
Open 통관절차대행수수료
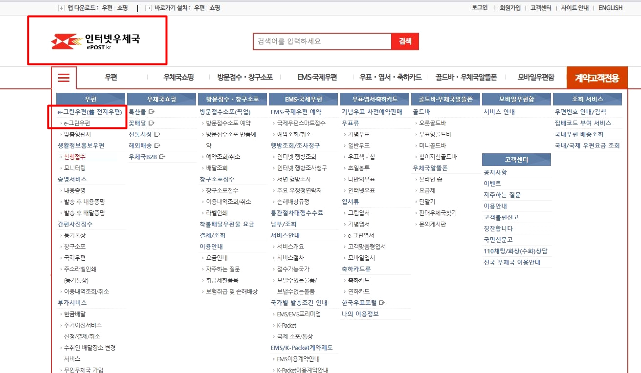pos(297,213)
